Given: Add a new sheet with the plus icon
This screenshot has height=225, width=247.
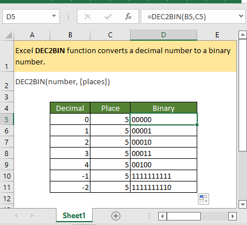Looking at the screenshot, I should coord(116,216).
